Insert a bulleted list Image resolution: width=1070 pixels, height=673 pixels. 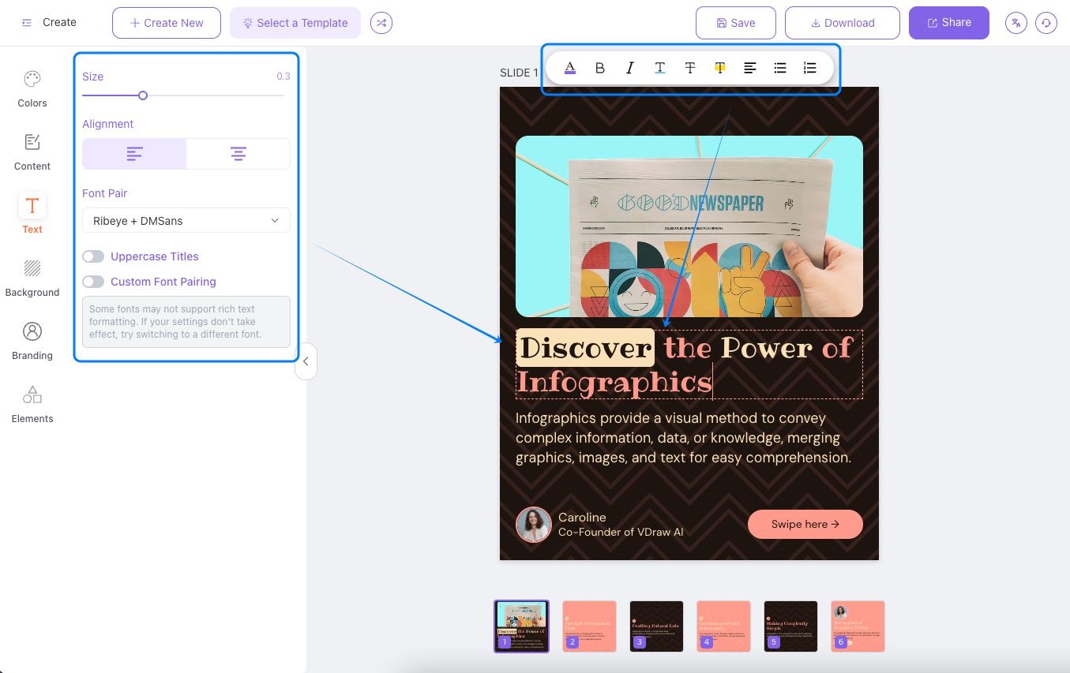[x=779, y=68]
